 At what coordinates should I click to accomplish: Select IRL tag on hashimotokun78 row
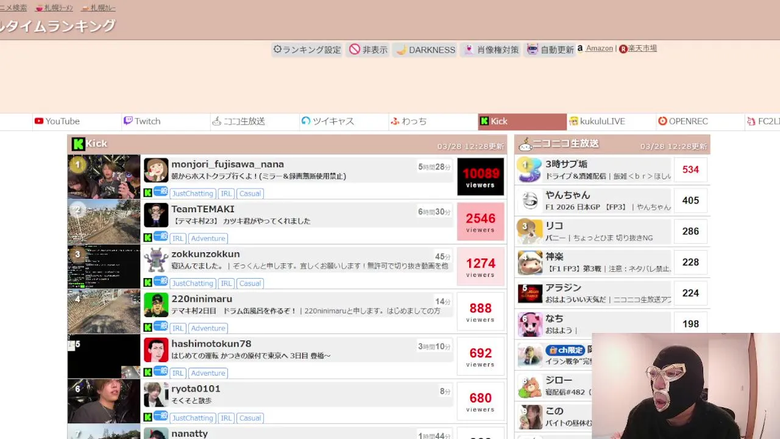(177, 373)
